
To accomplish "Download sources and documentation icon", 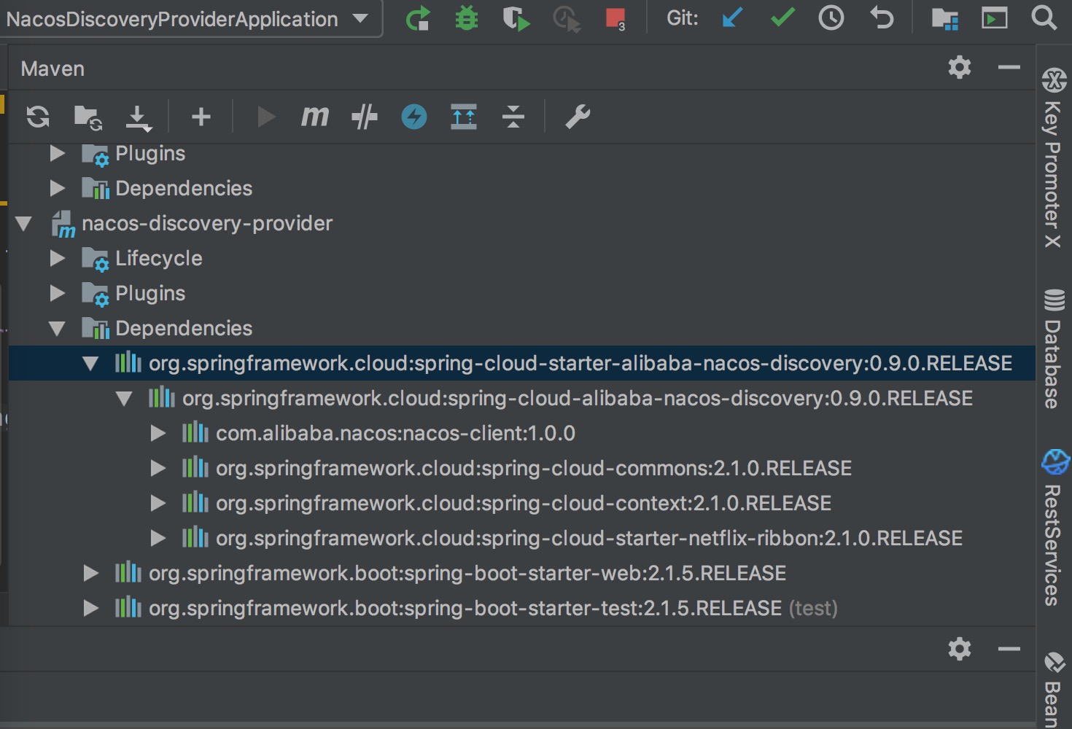I will click(138, 117).
